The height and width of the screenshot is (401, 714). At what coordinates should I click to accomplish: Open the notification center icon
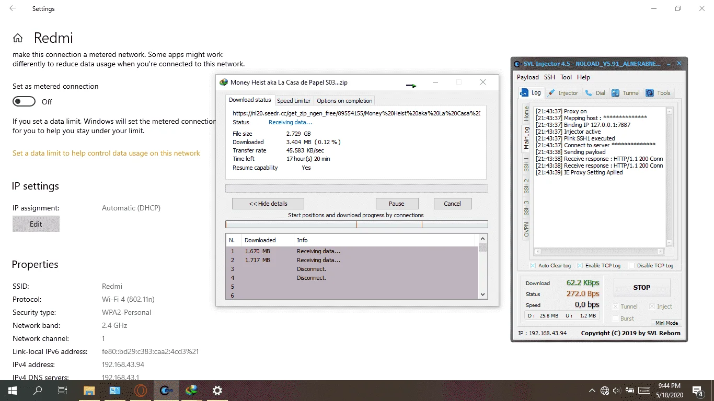pyautogui.click(x=698, y=391)
